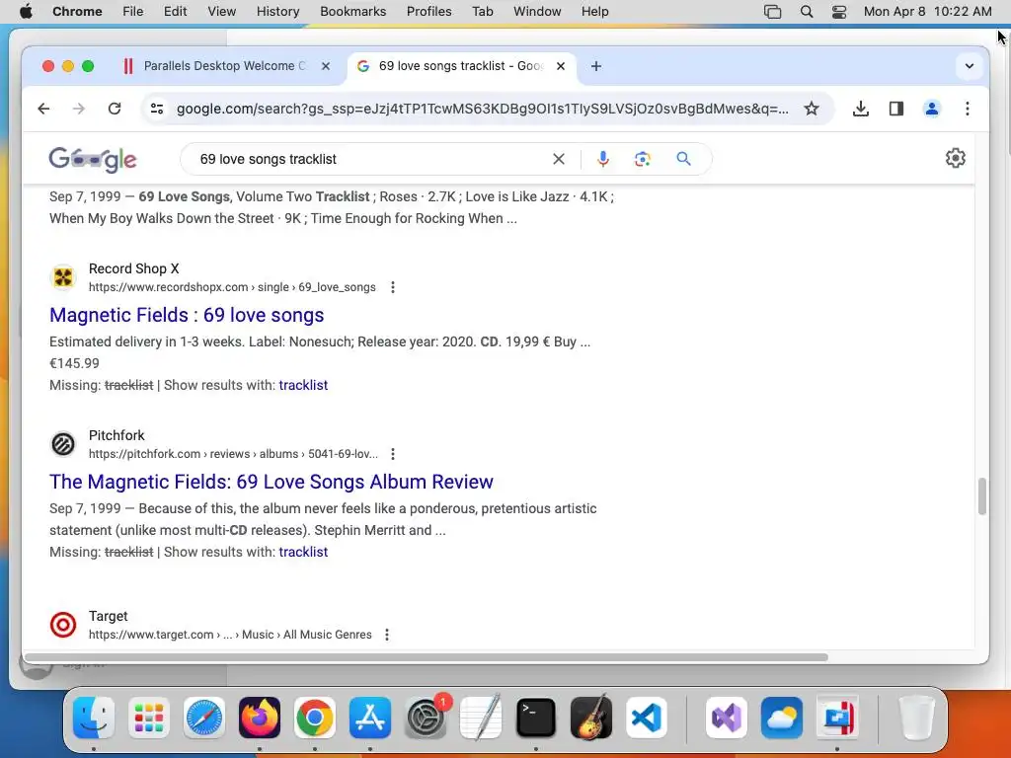Start voice search with microphone icon
This screenshot has width=1011, height=758.
[x=603, y=159]
